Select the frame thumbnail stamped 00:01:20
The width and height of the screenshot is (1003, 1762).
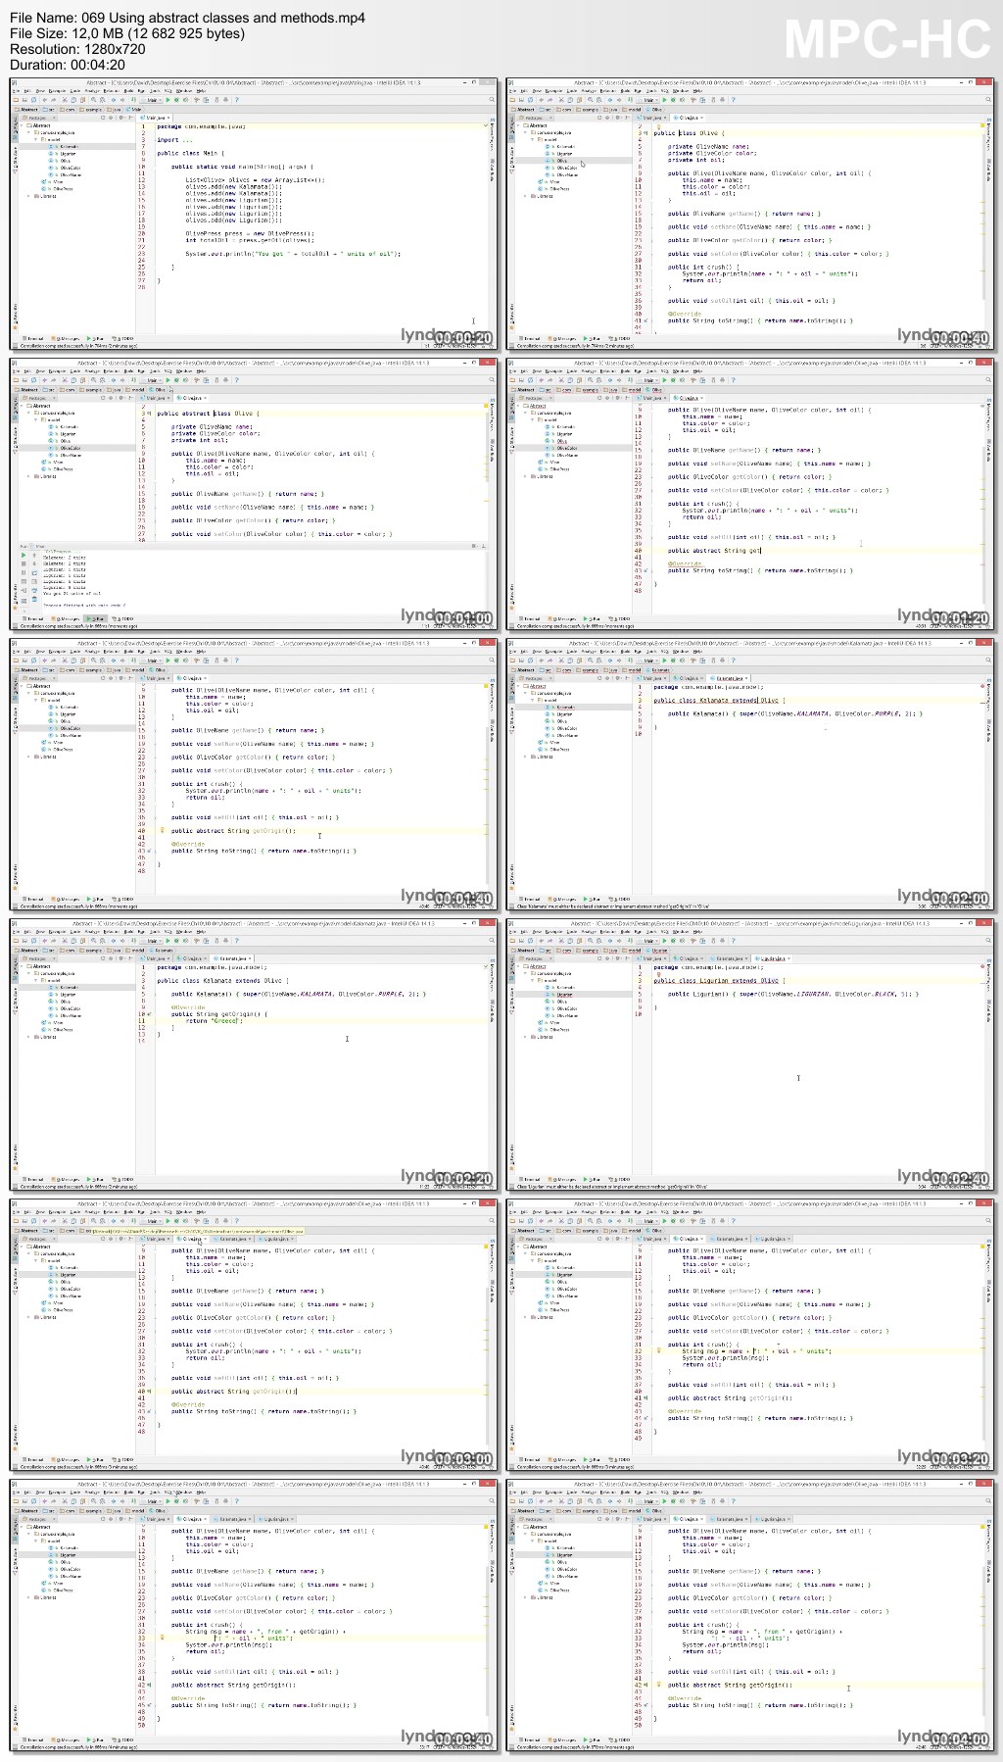[750, 494]
